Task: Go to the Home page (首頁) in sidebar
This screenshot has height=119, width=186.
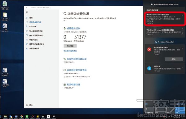Action: coord(31,18)
